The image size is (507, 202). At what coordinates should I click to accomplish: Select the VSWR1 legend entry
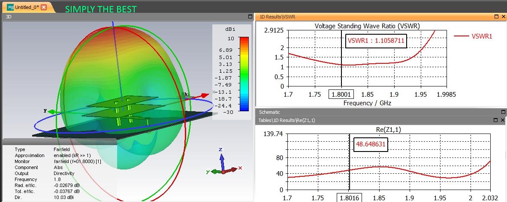point(473,36)
